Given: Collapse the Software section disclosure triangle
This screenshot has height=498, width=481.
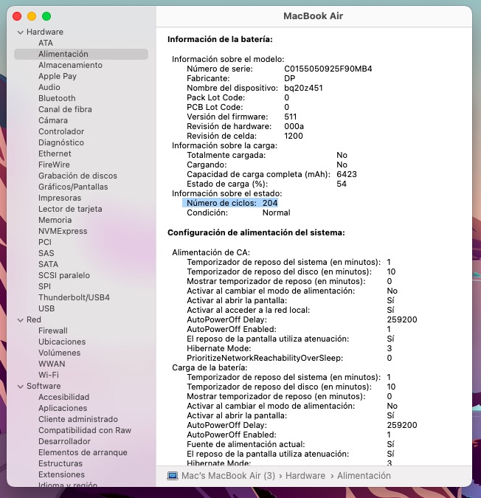Looking at the screenshot, I should tap(20, 387).
